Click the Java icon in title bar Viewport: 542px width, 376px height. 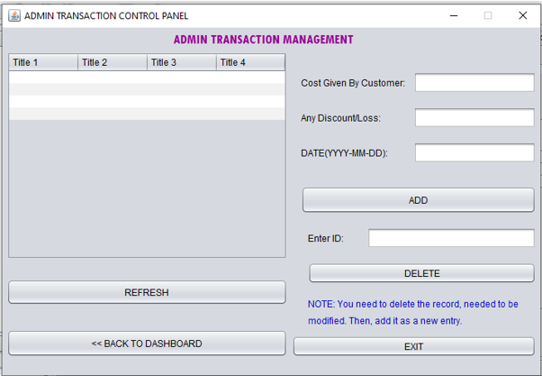click(x=14, y=15)
